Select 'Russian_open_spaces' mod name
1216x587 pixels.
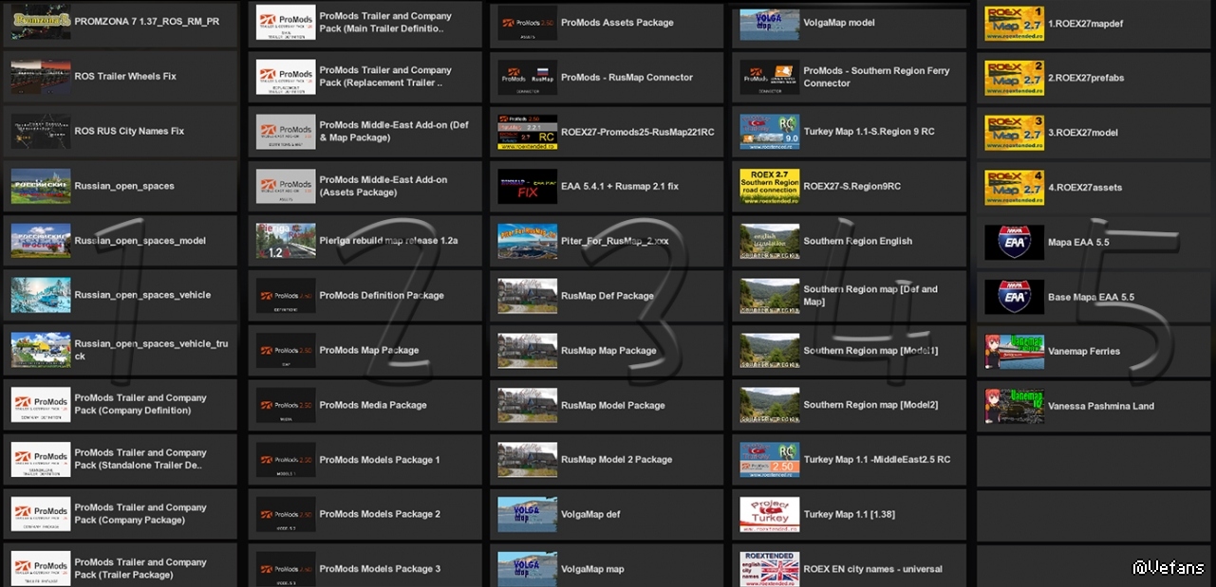tap(124, 186)
